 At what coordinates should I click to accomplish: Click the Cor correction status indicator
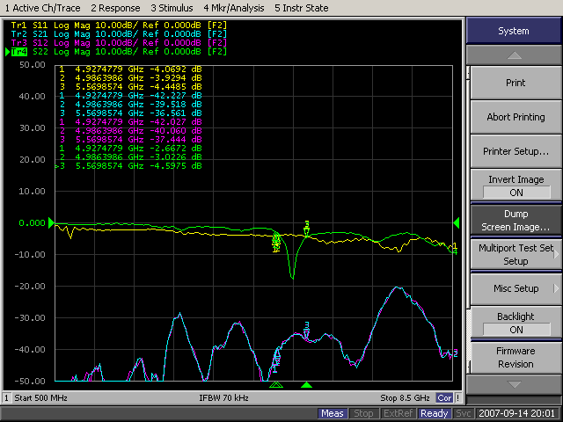(x=445, y=397)
